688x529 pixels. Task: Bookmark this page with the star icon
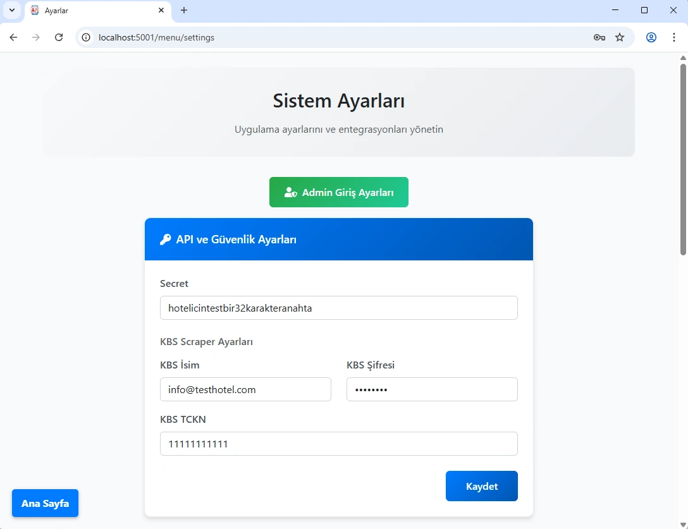[x=620, y=37]
